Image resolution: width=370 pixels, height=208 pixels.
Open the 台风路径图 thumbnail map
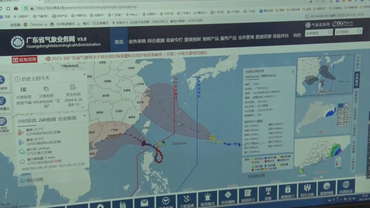coord(325,76)
